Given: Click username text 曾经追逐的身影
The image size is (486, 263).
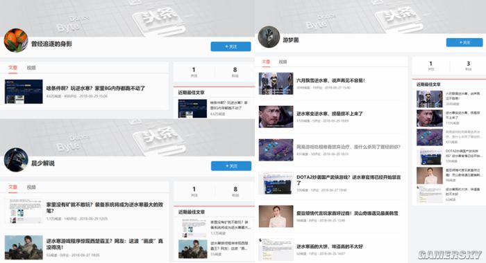Looking at the screenshot, I should (51, 44).
